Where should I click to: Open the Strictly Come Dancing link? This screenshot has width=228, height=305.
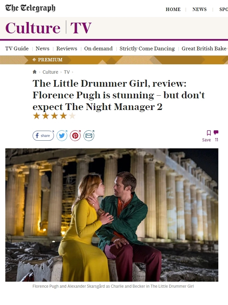147,48
